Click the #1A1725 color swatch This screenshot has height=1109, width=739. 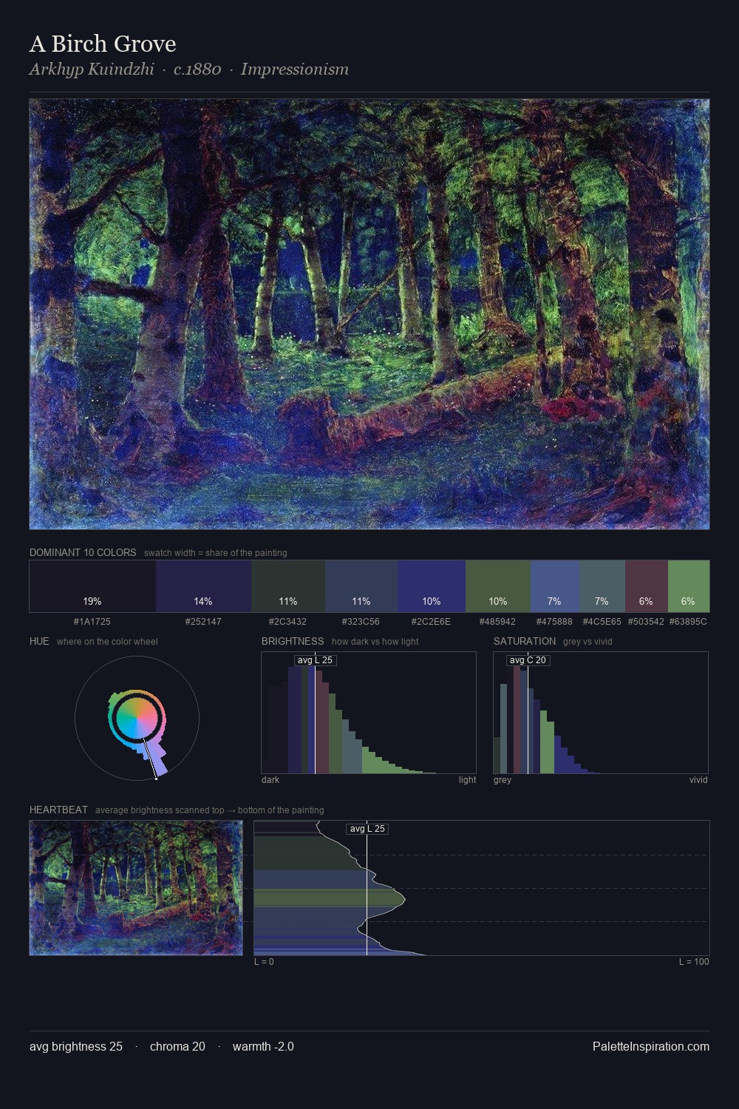[92, 586]
